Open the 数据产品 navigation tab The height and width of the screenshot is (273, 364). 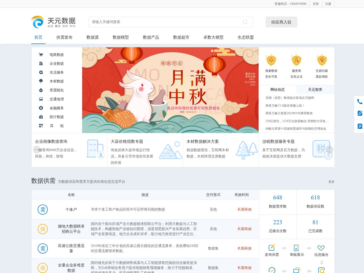pyautogui.click(x=151, y=37)
